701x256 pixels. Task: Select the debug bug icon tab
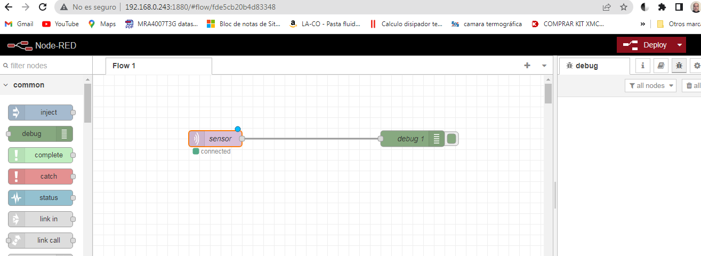coord(679,66)
